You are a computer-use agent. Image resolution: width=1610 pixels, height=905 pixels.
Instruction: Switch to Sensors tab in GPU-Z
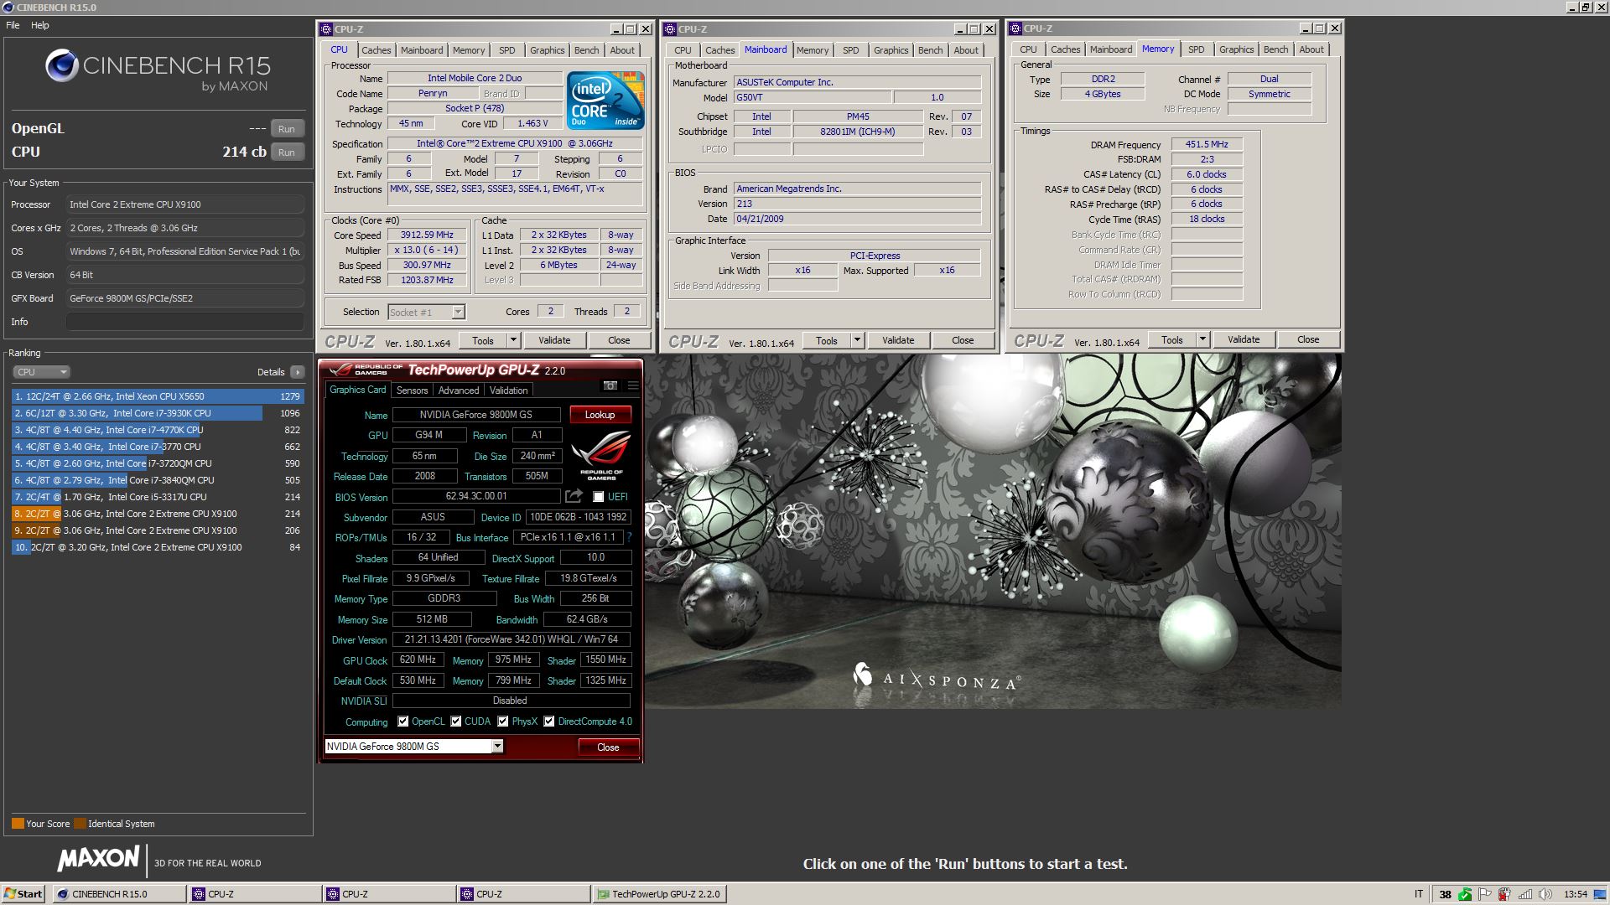pyautogui.click(x=412, y=390)
